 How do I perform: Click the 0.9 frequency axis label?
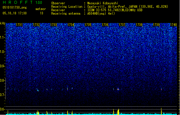tap(2, 66)
